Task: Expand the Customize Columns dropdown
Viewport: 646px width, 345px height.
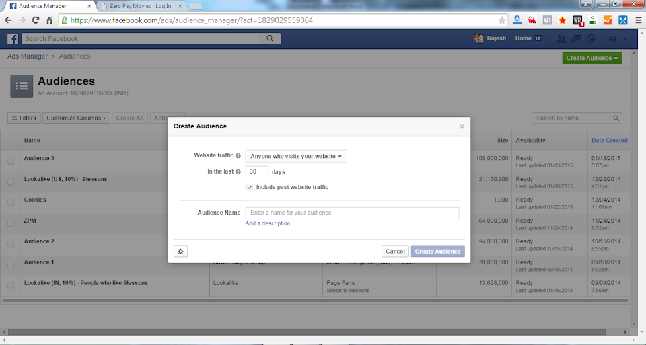Action: [x=76, y=118]
